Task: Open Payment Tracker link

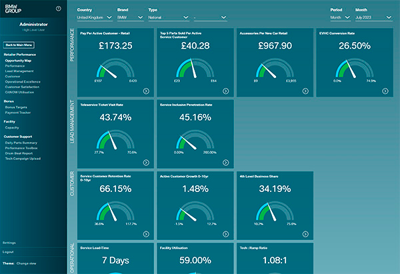Action: point(18,113)
